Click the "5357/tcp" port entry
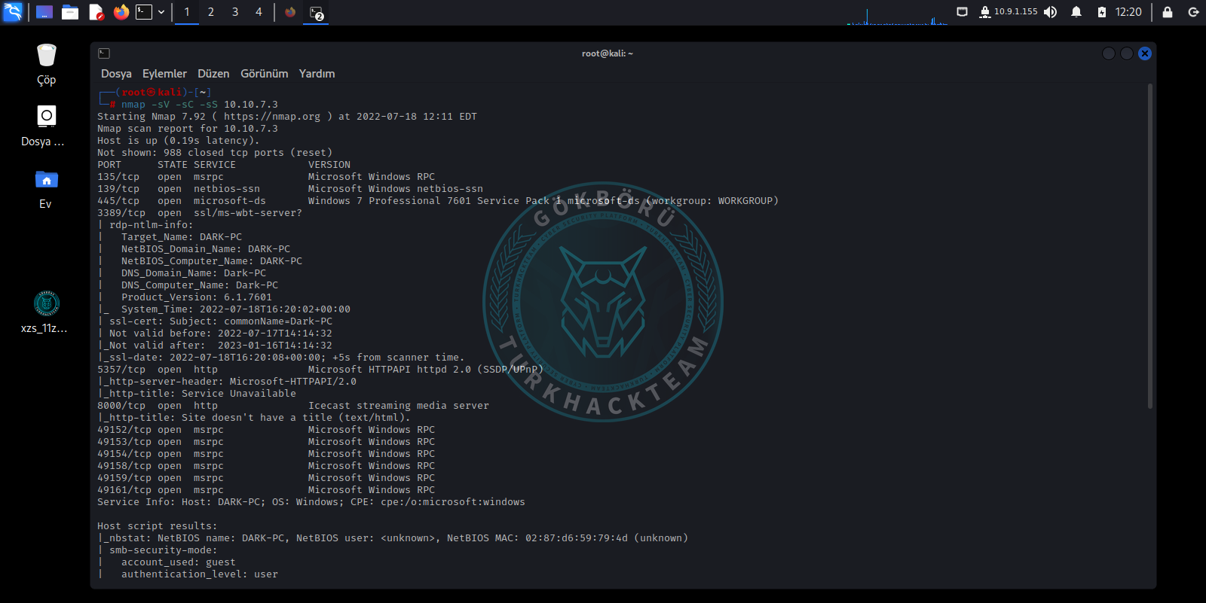Viewport: 1206px width, 603px height. 121,370
